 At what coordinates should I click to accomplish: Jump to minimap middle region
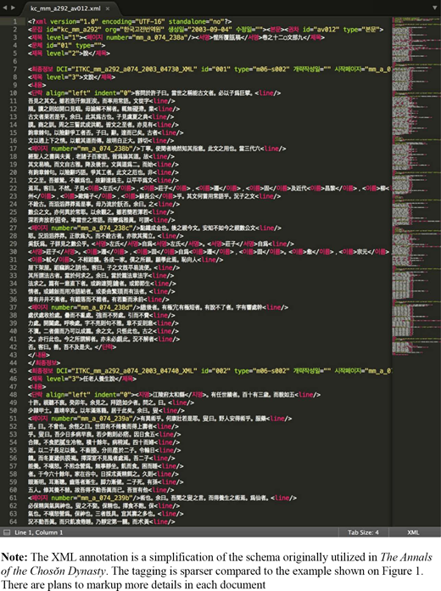(x=416, y=189)
